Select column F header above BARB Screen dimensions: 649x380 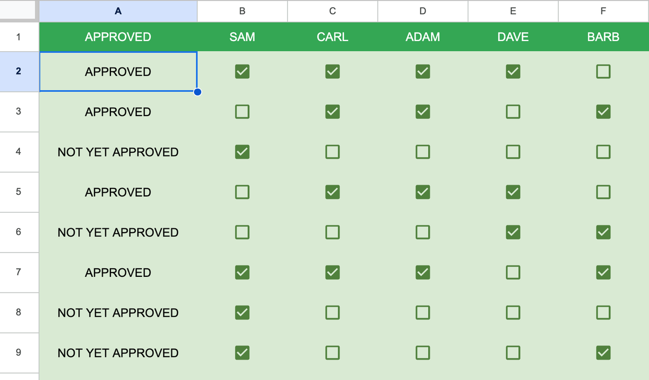pyautogui.click(x=603, y=11)
